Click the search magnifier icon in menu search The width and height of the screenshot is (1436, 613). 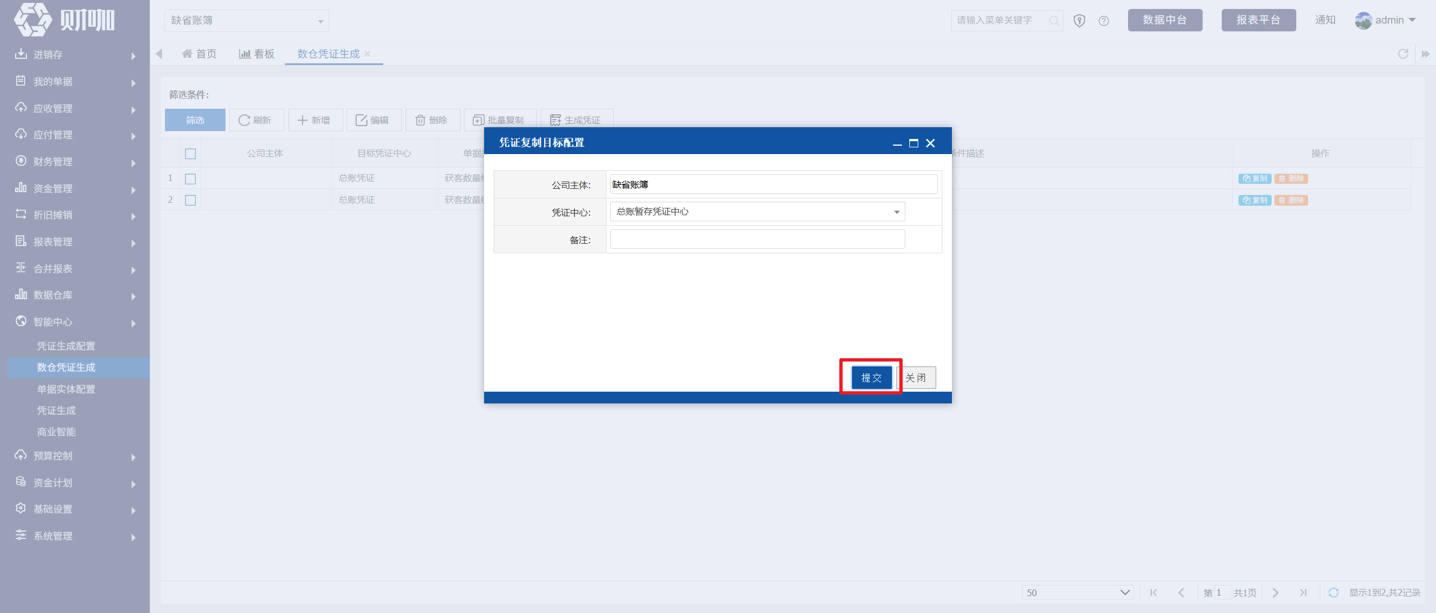click(1054, 21)
